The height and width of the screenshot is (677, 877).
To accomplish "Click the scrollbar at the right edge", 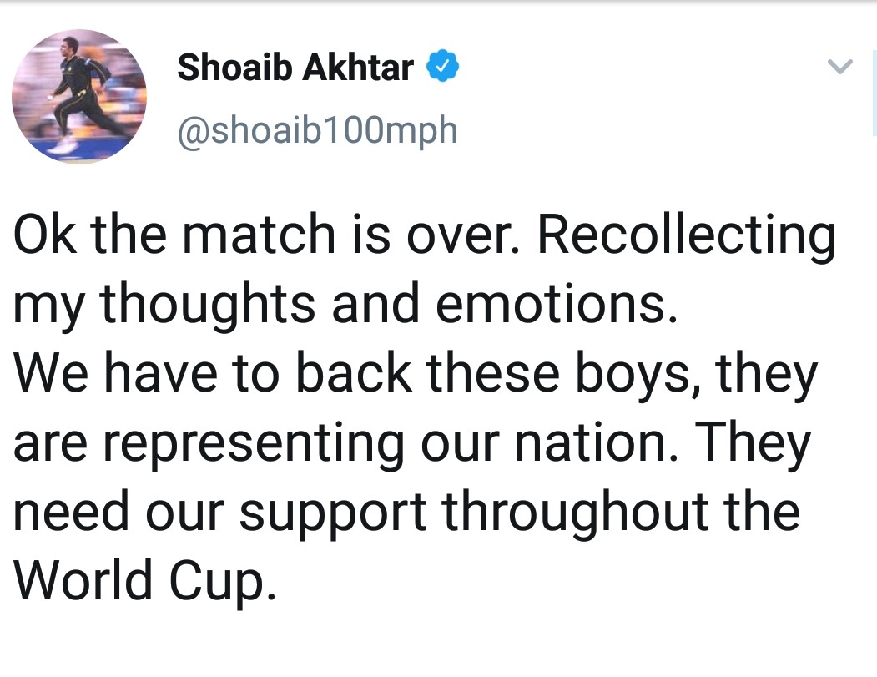I will tap(874, 96).
